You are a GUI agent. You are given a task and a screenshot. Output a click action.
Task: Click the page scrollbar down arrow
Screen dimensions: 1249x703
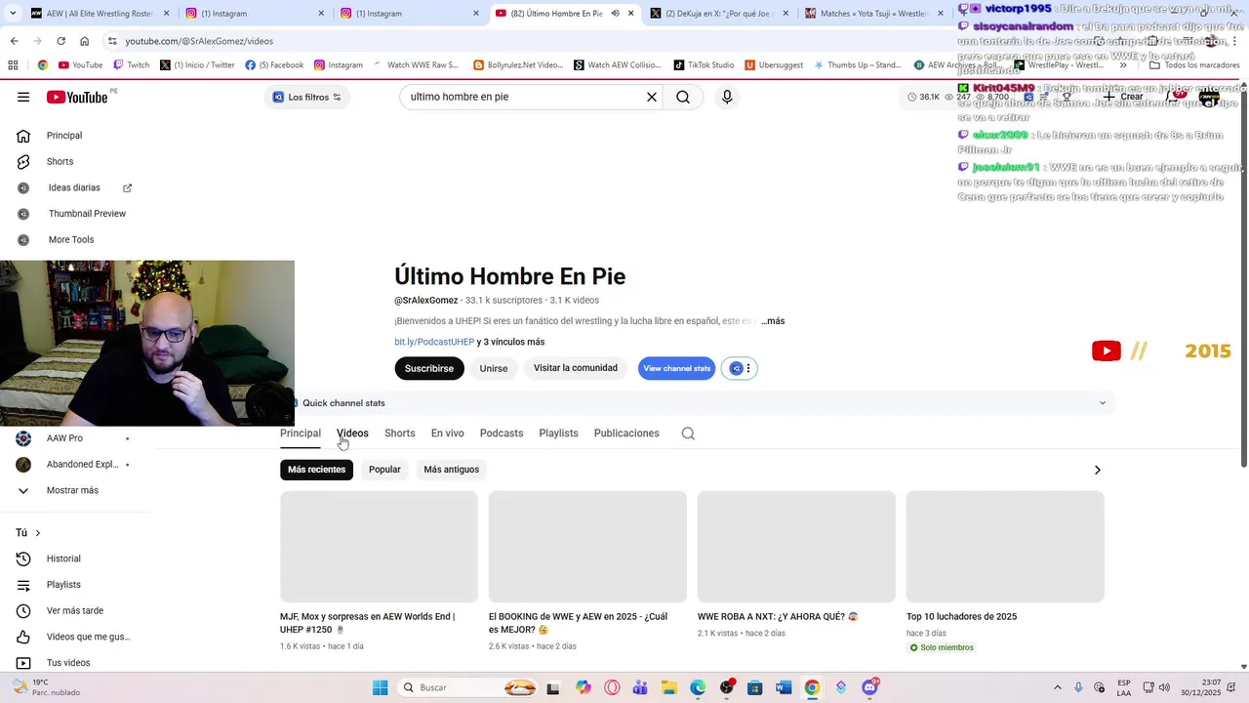coord(1243,667)
